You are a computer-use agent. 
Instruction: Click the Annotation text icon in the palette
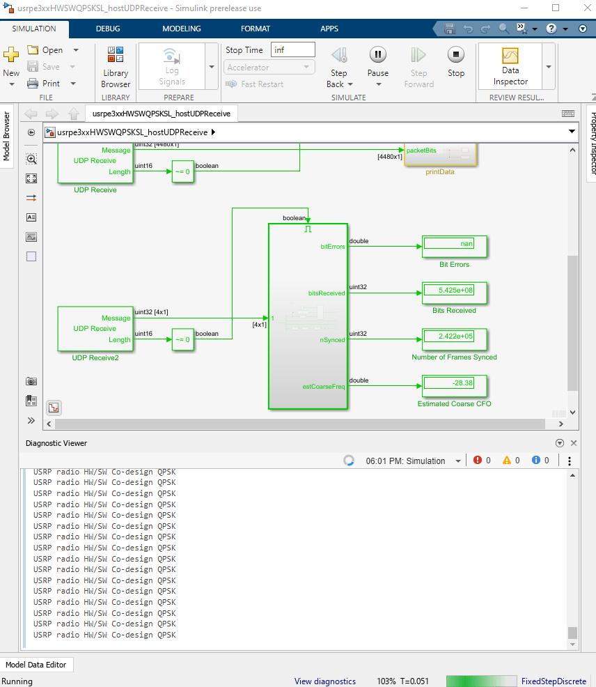pos(31,217)
